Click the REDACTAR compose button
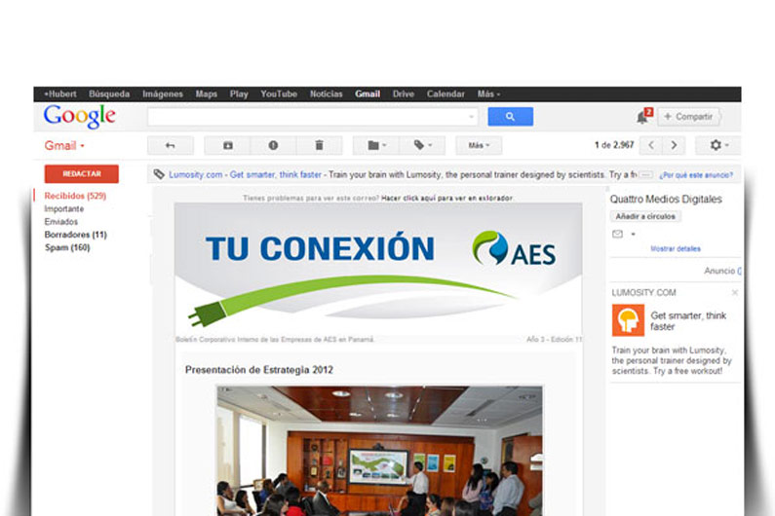Image resolution: width=775 pixels, height=516 pixels. (x=82, y=174)
